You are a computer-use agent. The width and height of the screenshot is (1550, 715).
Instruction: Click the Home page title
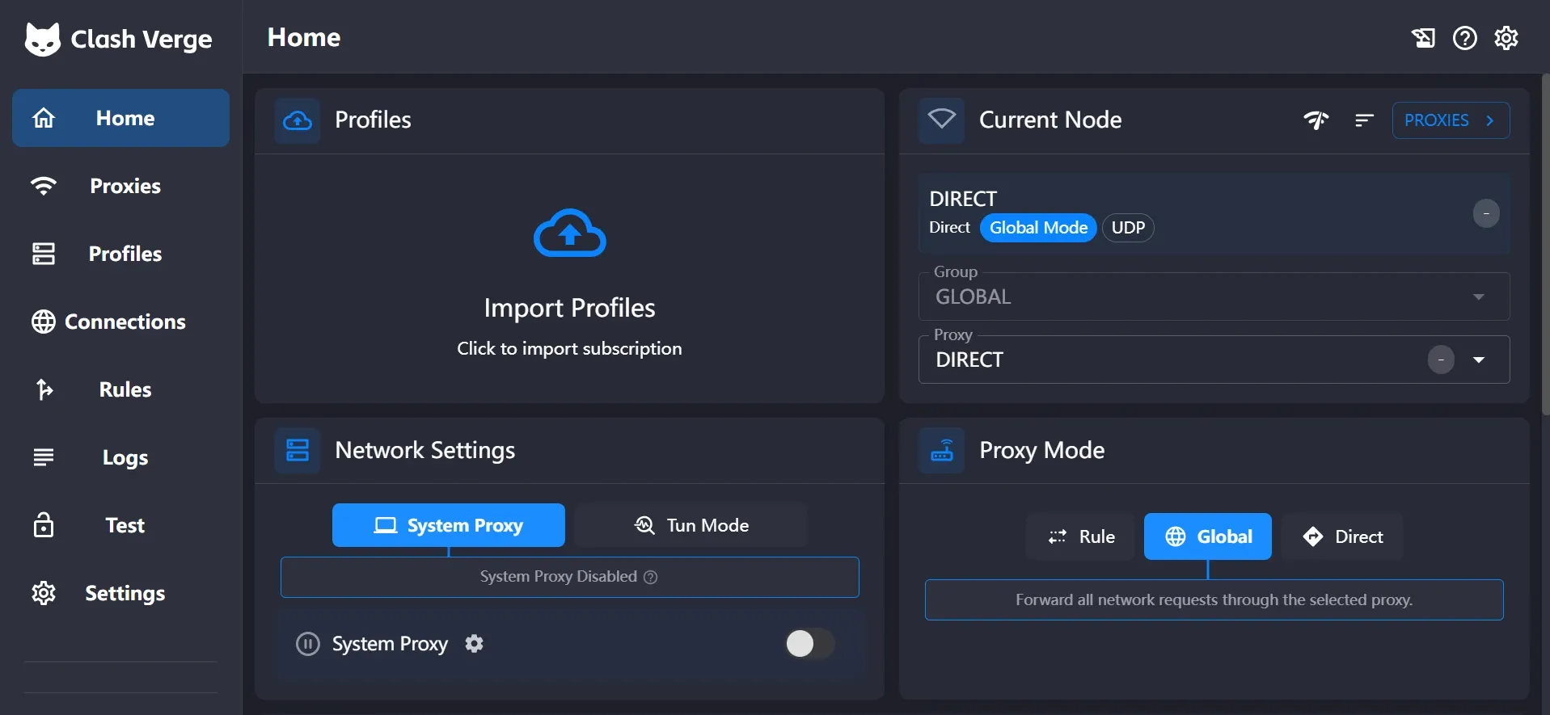click(x=304, y=37)
